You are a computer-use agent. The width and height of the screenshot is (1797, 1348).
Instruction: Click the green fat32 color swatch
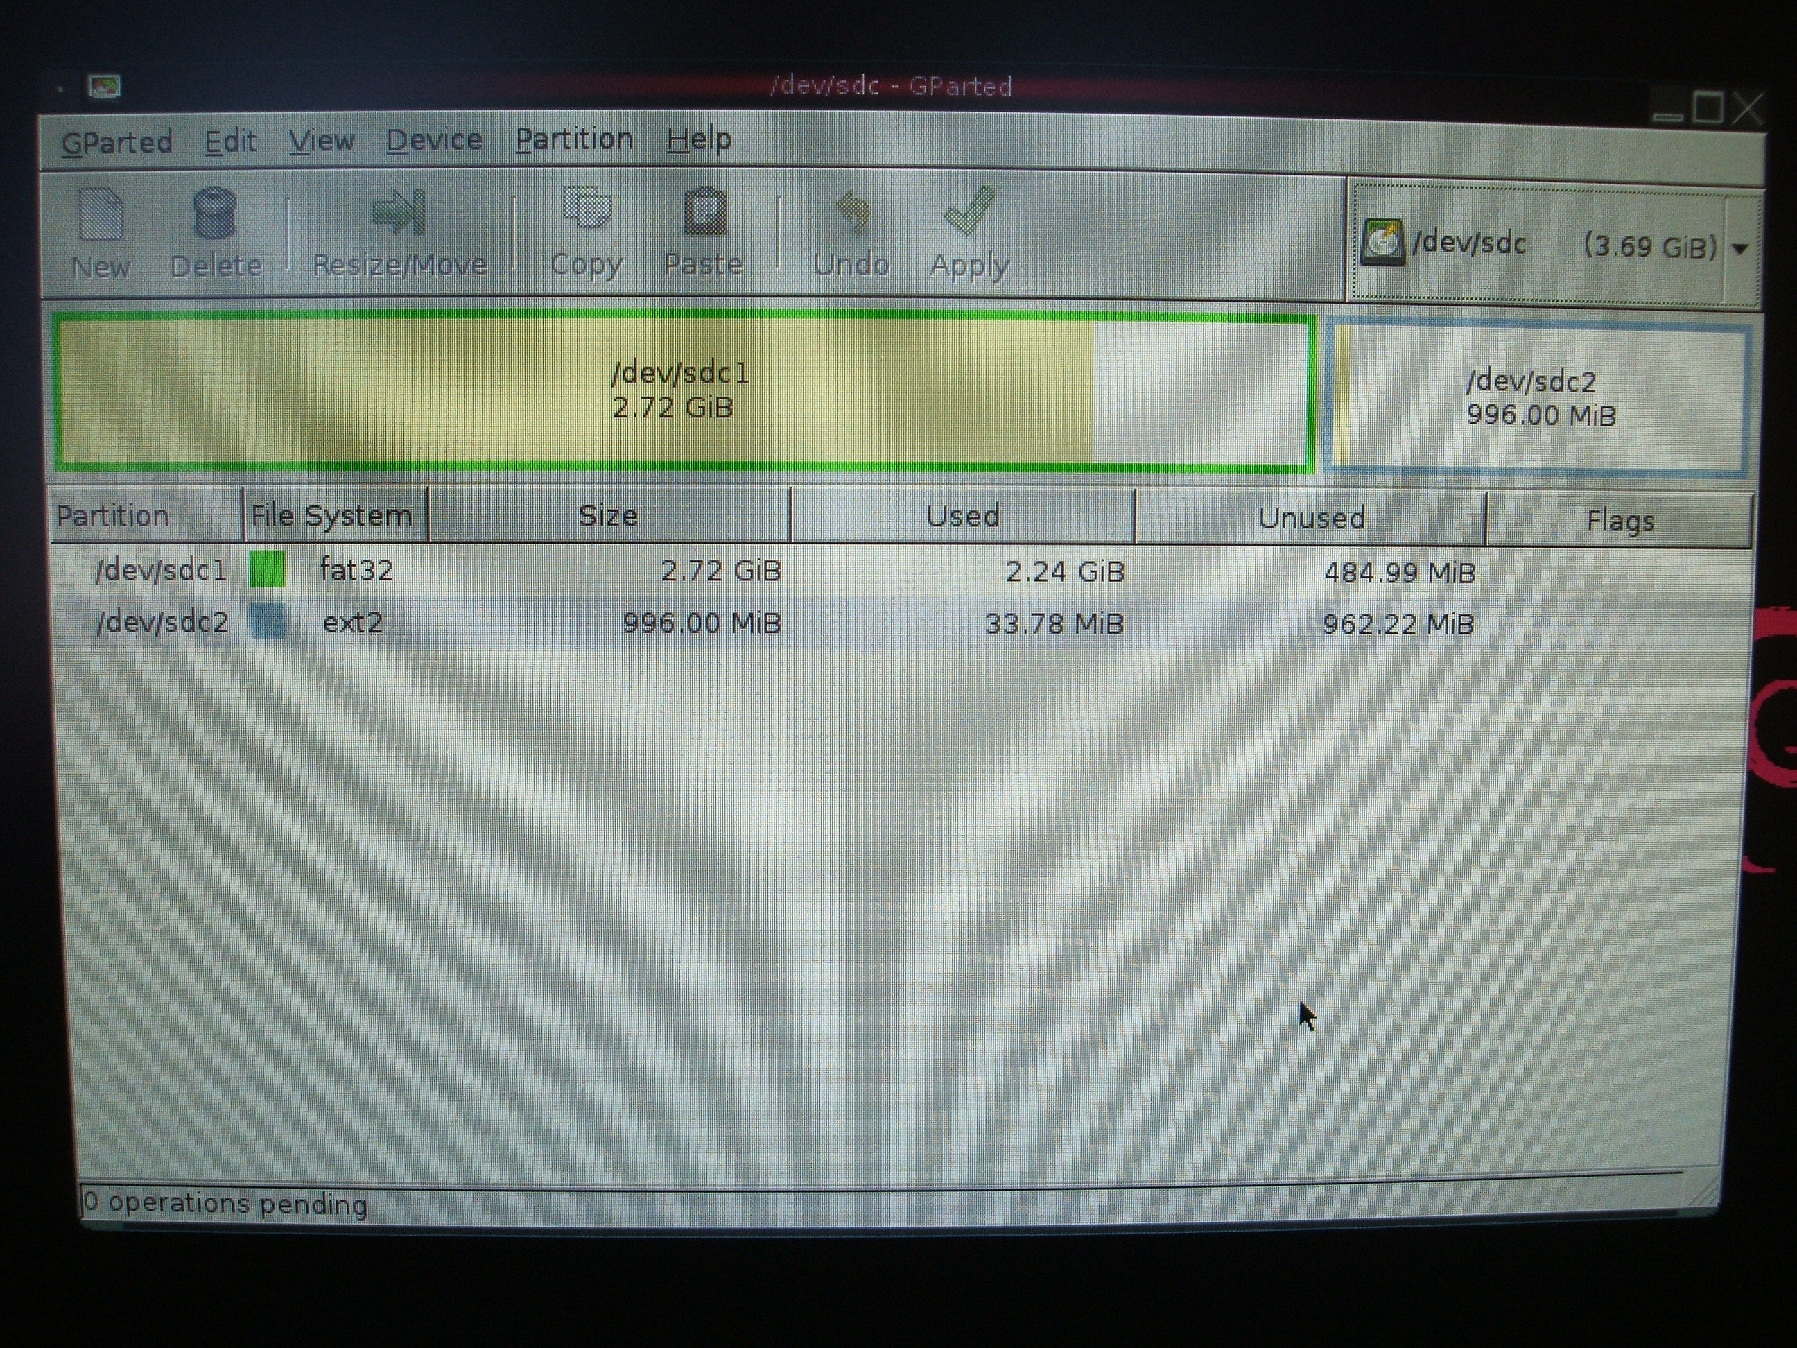point(268,569)
